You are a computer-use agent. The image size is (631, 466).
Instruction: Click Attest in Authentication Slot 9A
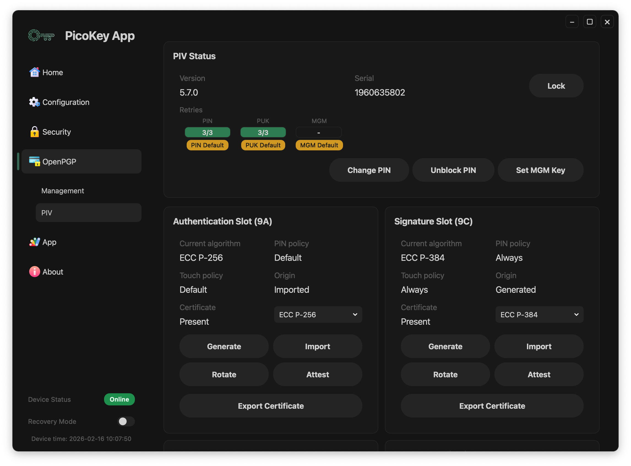pyautogui.click(x=317, y=375)
